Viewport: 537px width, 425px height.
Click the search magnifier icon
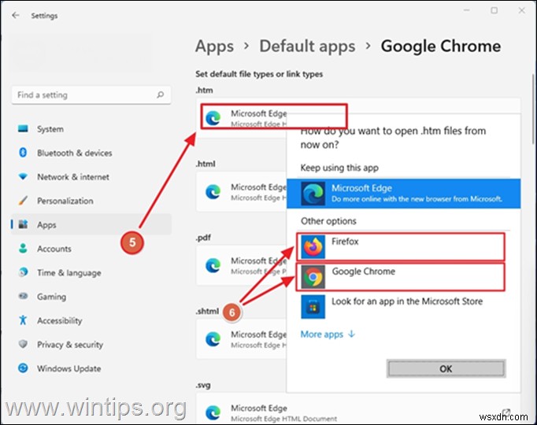pos(161,94)
